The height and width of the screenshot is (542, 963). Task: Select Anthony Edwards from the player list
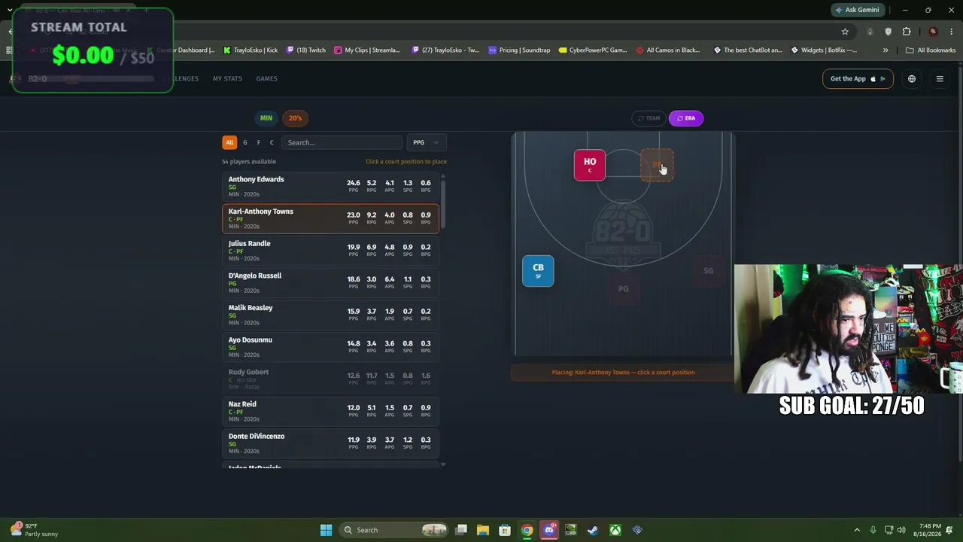(x=330, y=187)
